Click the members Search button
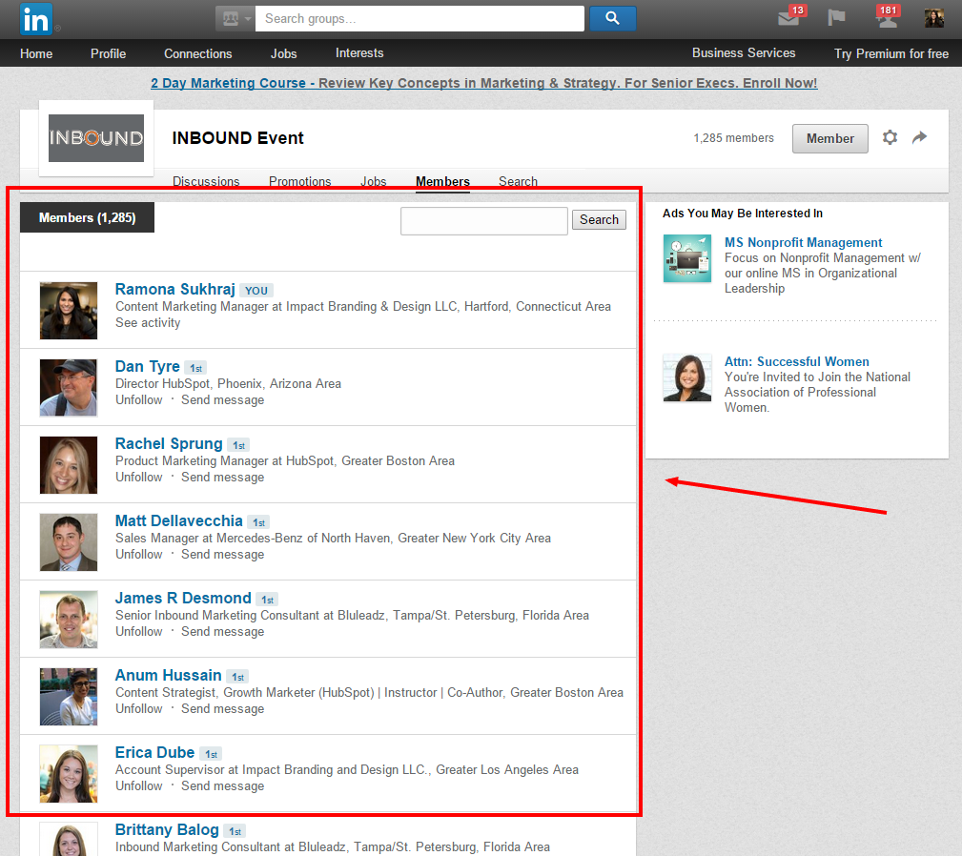962x856 pixels. click(599, 219)
